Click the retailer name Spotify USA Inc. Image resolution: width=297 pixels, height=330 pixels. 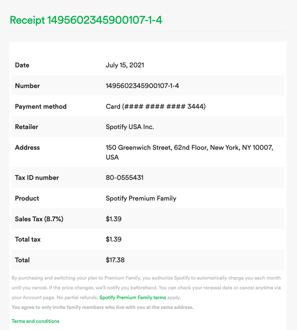[130, 127]
